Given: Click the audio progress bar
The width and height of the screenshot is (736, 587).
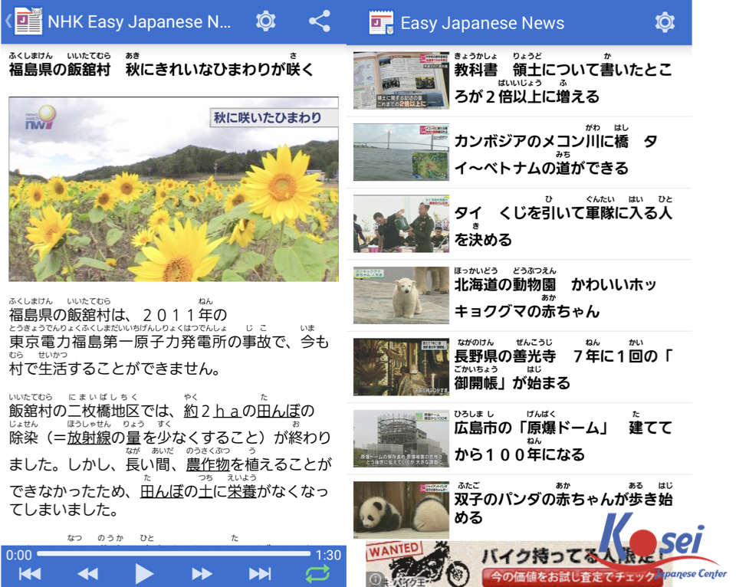Looking at the screenshot, I should click(x=174, y=554).
